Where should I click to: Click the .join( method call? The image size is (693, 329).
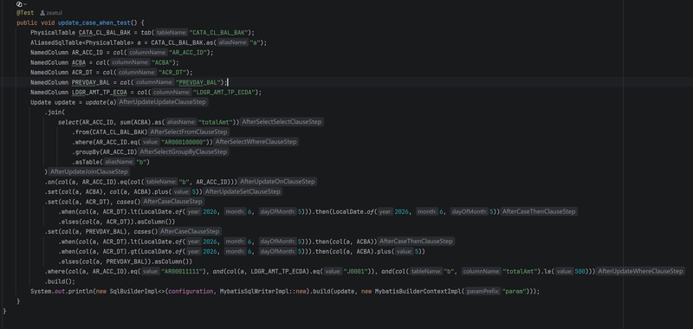[x=54, y=113]
